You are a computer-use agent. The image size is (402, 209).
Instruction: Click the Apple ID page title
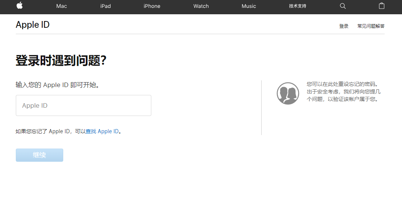point(33,24)
